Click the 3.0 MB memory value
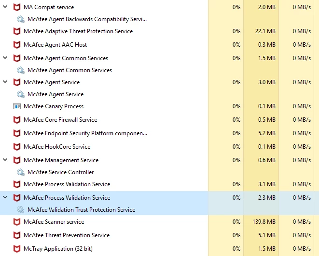This screenshot has width=319, height=256. [267, 82]
